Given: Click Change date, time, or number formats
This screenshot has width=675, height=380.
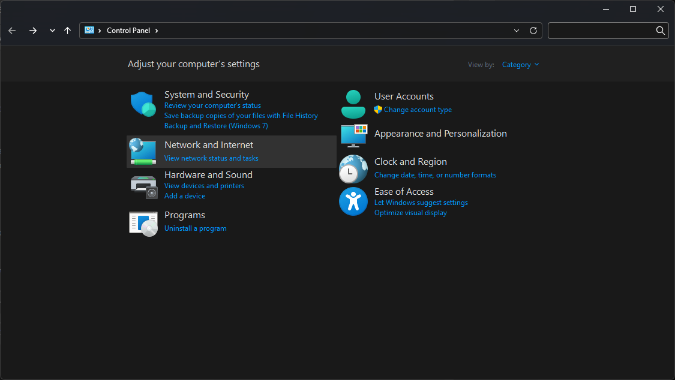Looking at the screenshot, I should (x=435, y=175).
